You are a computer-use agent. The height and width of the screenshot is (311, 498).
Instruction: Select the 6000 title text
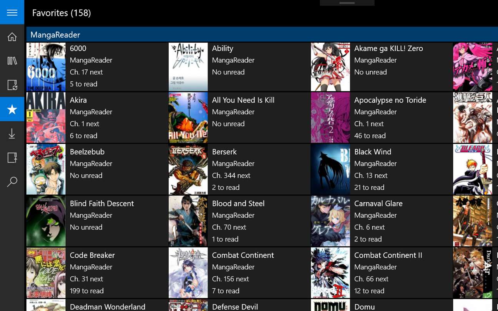point(78,48)
